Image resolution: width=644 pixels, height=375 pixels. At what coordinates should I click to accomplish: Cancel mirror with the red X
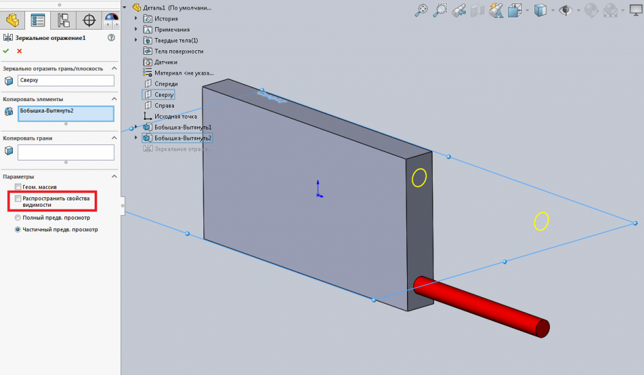[x=19, y=51]
